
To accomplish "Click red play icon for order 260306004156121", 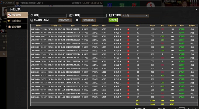I will tap(128, 87).
